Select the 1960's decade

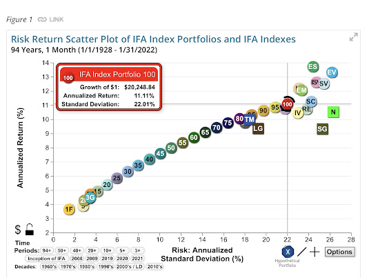click(49, 267)
